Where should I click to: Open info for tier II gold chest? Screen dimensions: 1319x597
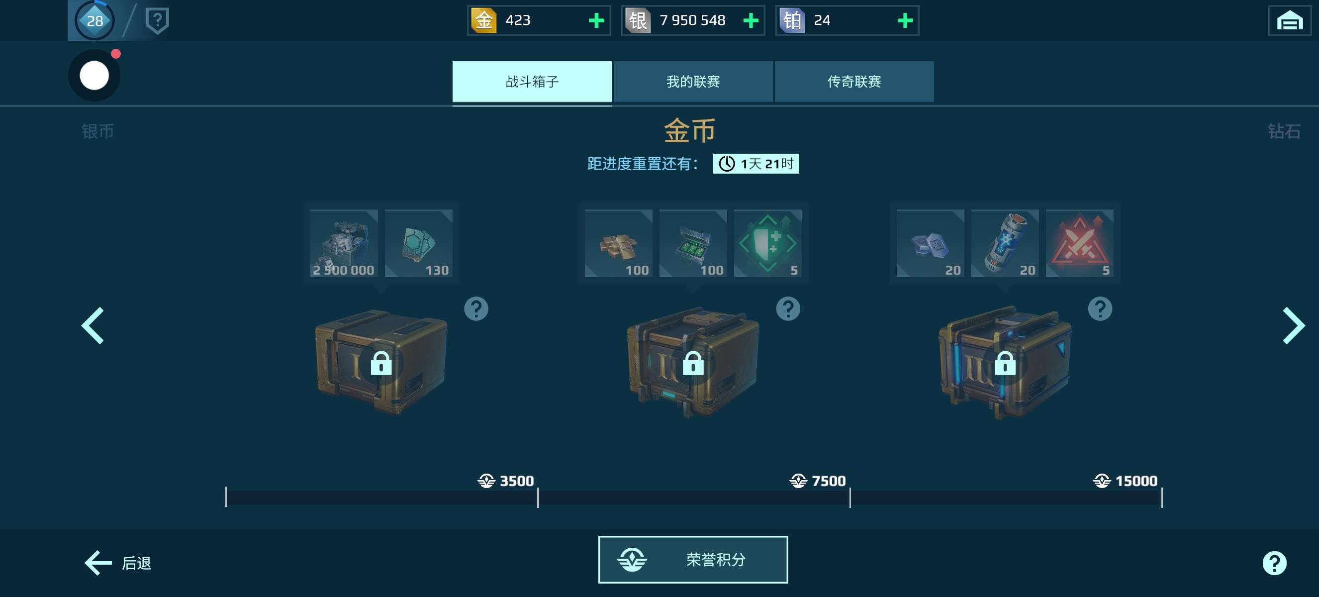788,309
